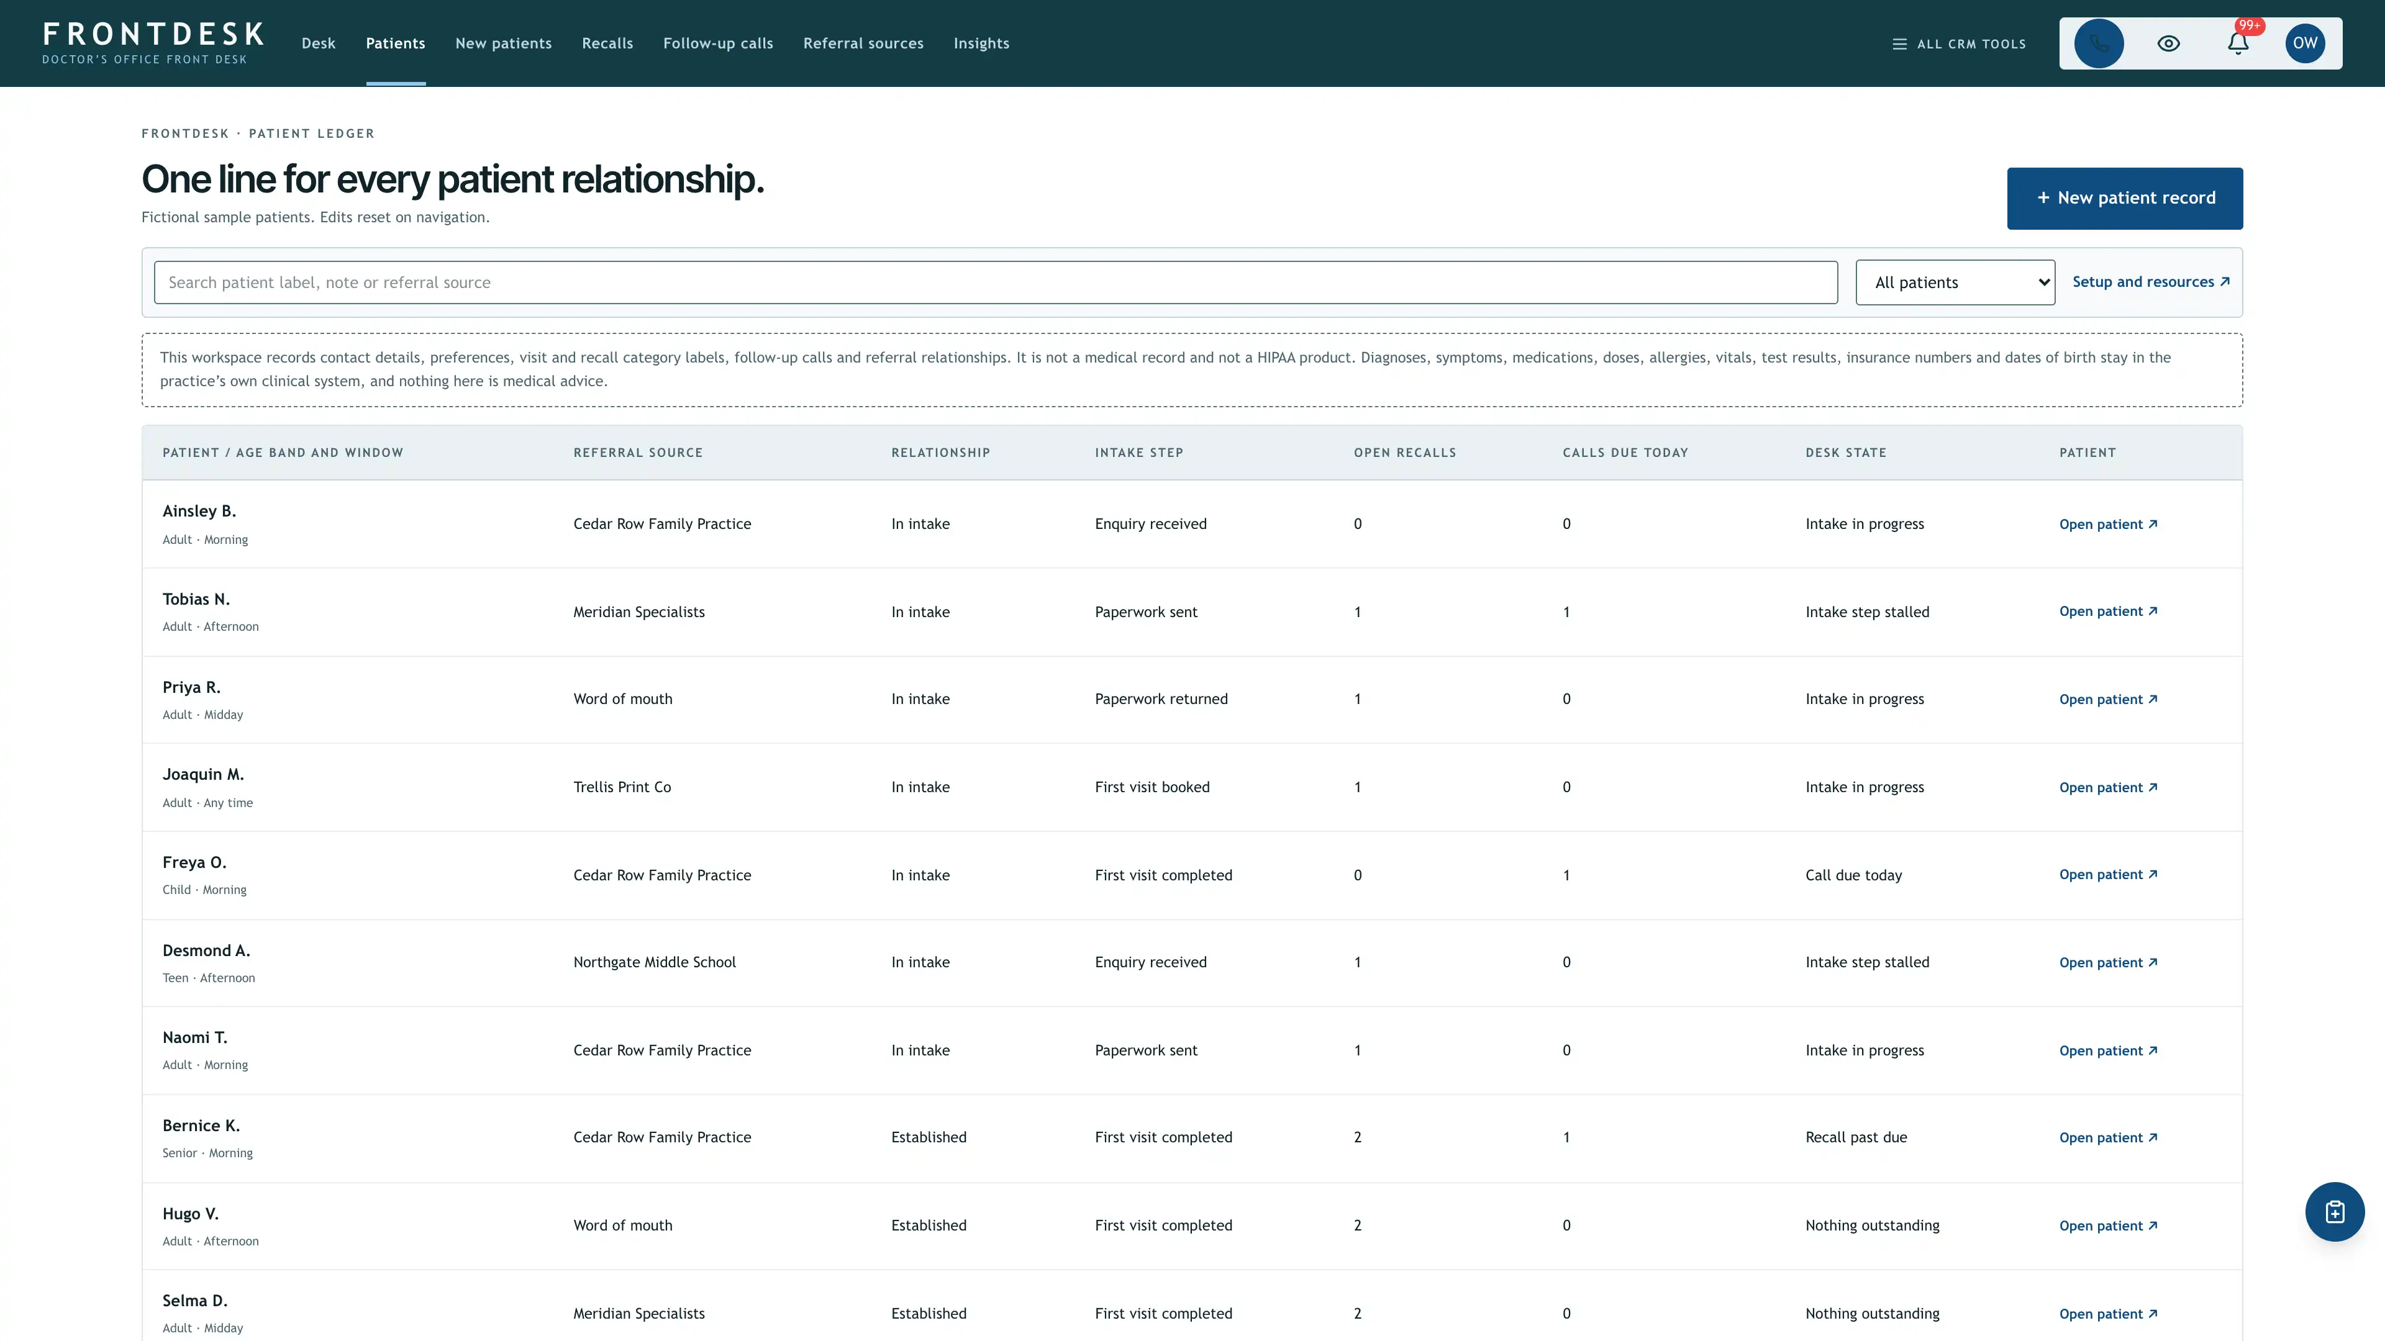Open the Follow-up calls tab

[719, 43]
